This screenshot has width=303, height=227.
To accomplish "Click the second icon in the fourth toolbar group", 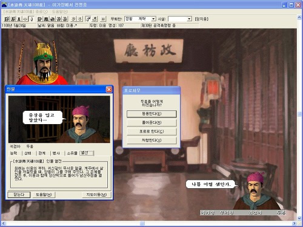I will [x=95, y=19].
